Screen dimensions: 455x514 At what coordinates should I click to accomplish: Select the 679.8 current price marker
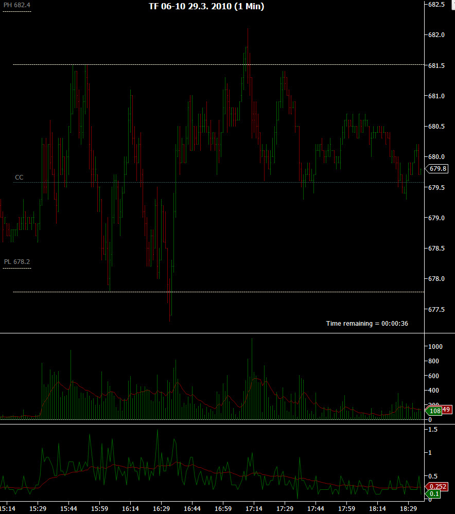(437, 168)
